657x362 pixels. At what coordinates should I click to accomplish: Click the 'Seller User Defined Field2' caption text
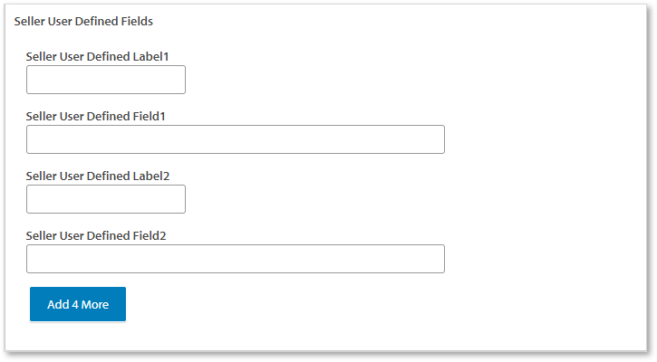(x=96, y=235)
